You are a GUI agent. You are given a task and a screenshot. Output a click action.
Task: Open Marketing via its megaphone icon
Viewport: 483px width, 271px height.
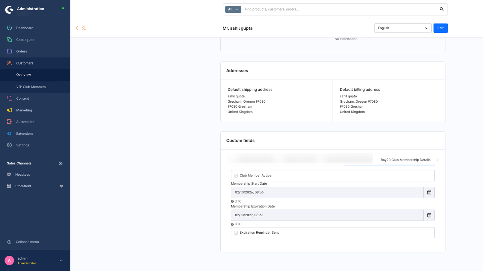click(9, 110)
